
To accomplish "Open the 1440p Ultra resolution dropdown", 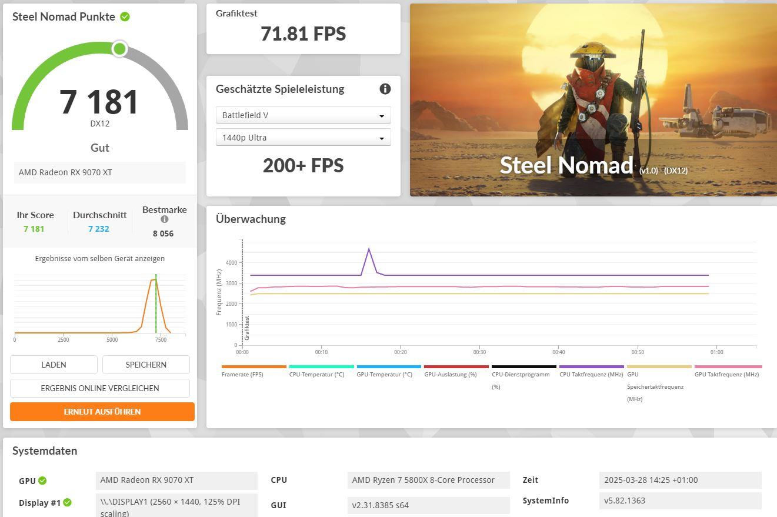I will 304,138.
